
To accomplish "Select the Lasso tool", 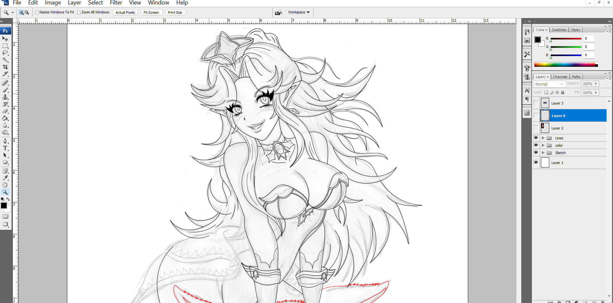I will 5,53.
